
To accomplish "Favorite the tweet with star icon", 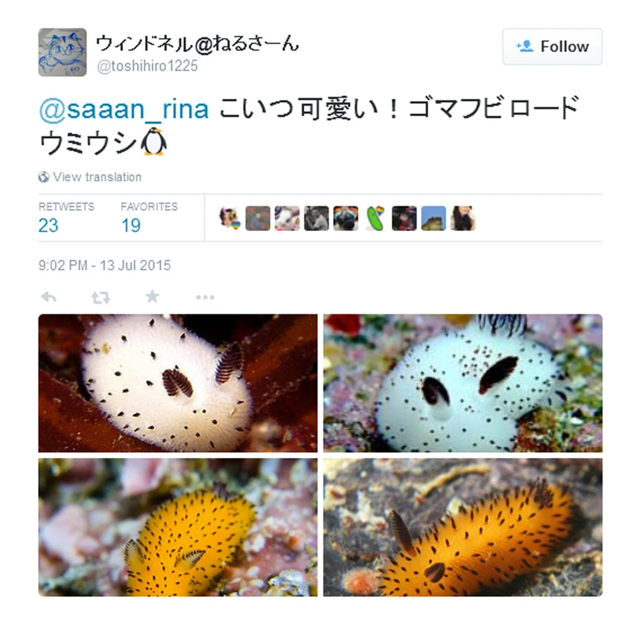I will (152, 296).
